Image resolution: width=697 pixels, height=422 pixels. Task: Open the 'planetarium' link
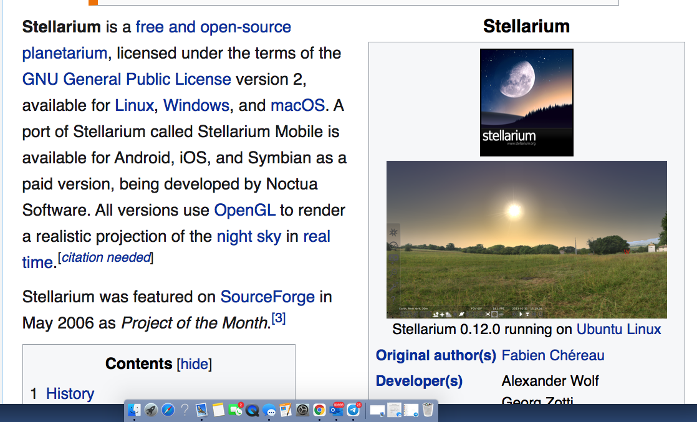(65, 53)
